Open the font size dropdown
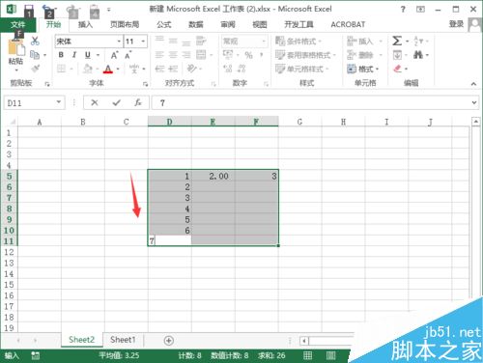This screenshot has width=483, height=363. coord(143,42)
